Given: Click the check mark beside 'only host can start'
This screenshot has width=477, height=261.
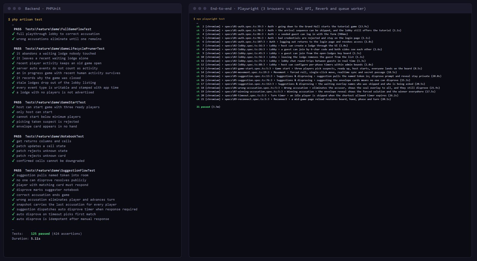Looking at the screenshot, I should pyautogui.click(x=13, y=112).
